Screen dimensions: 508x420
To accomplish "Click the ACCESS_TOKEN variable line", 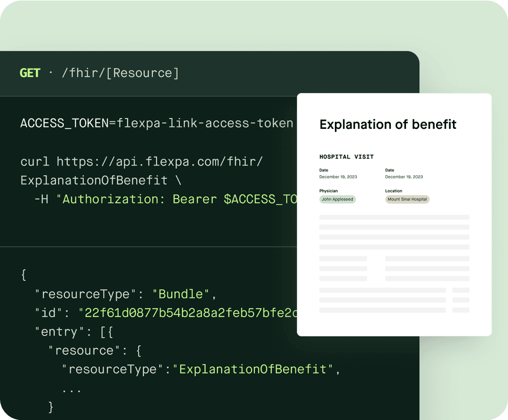I will [x=157, y=123].
